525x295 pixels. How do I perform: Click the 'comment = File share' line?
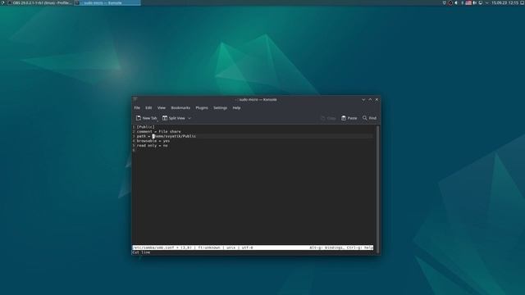tap(158, 131)
